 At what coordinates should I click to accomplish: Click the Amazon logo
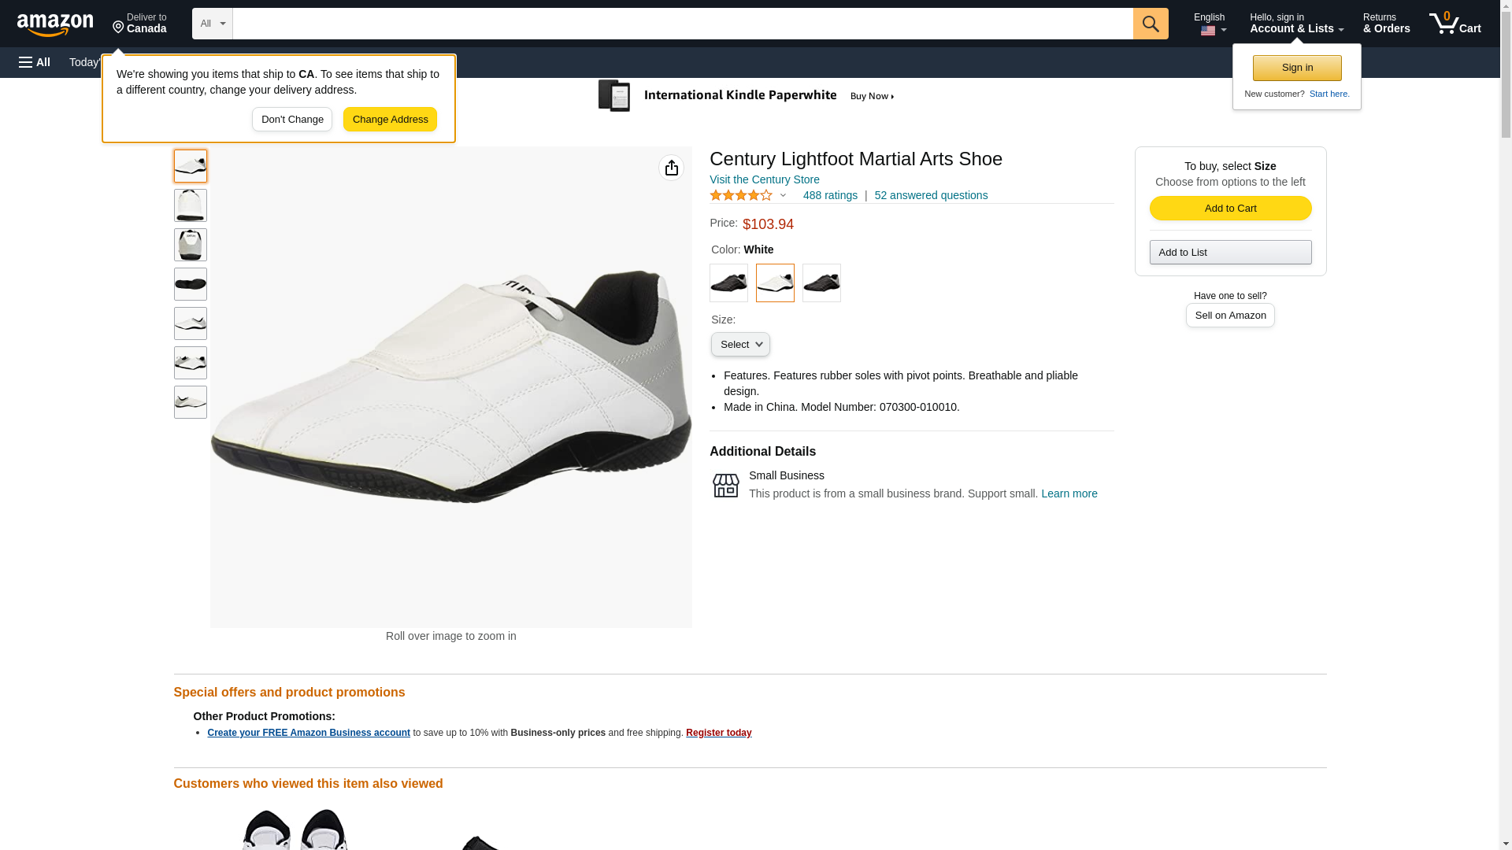55,24
